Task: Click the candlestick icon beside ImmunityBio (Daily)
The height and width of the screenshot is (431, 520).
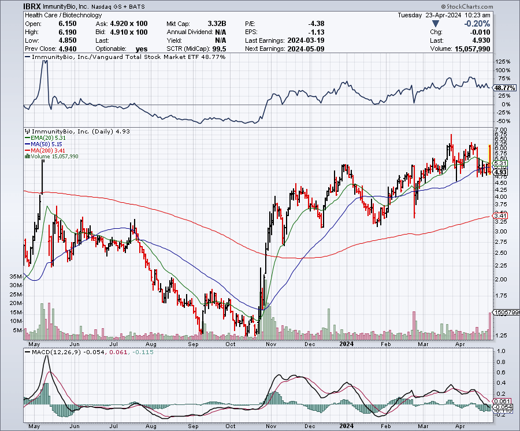Action: [x=27, y=131]
